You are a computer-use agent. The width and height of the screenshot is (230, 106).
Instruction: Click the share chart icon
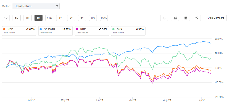click(x=197, y=18)
